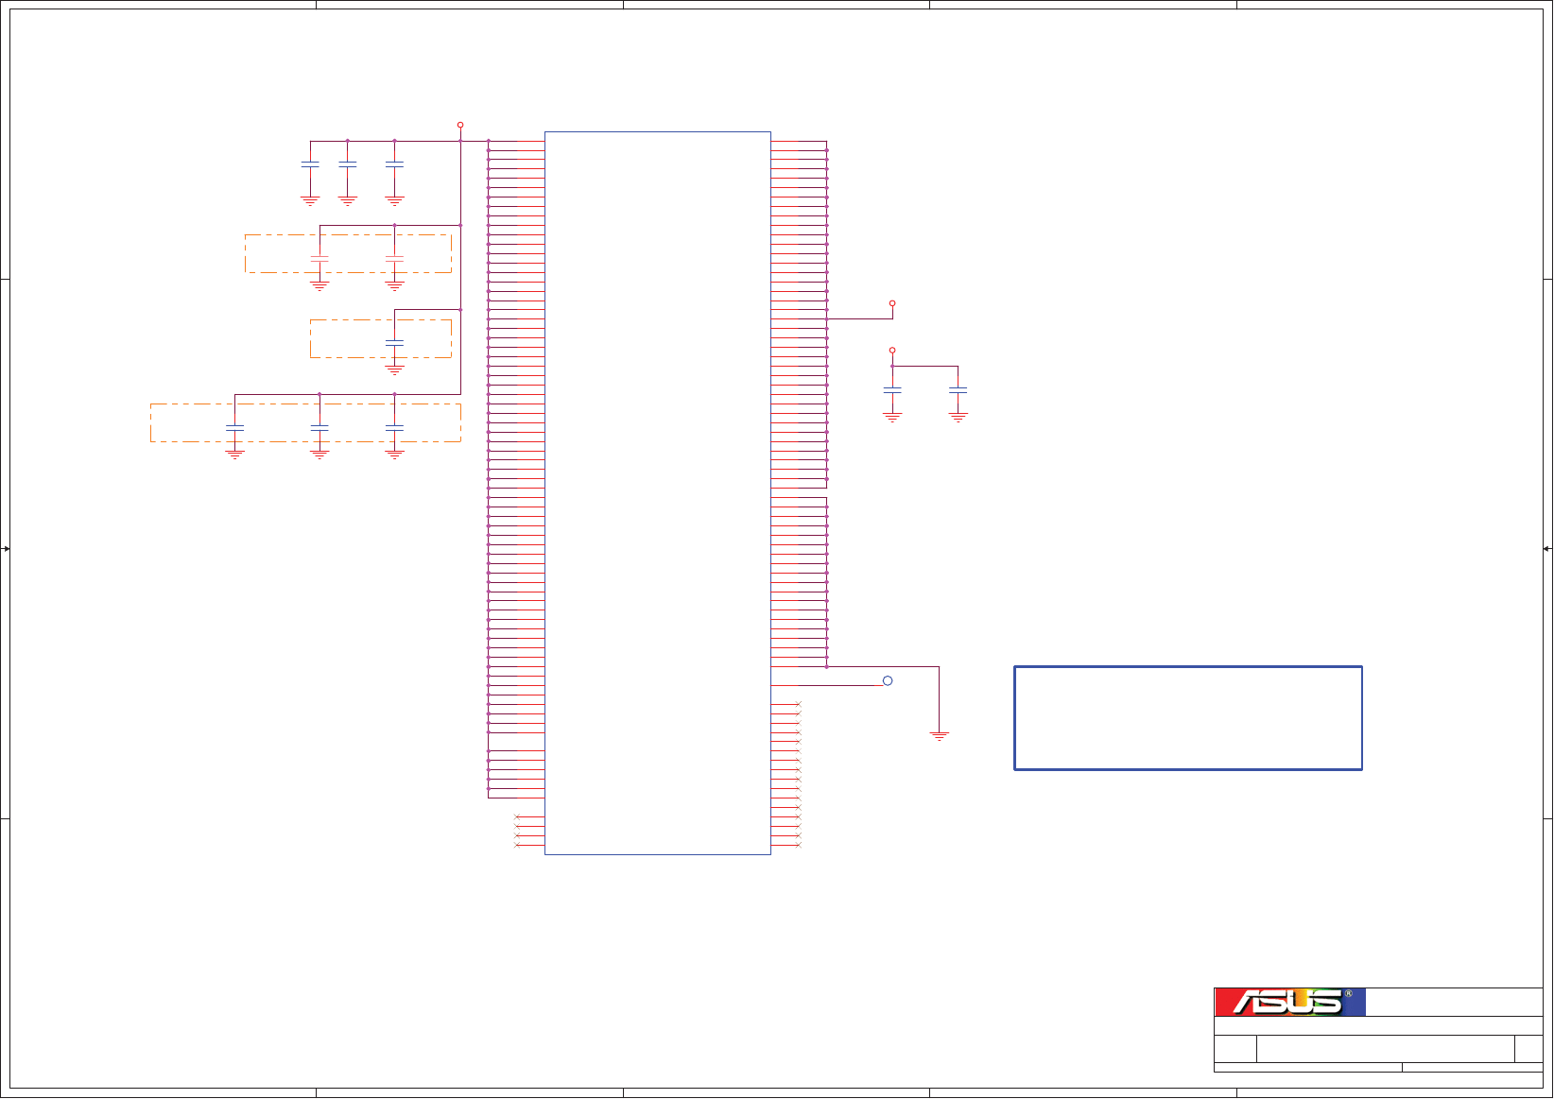Click the ASUS logo in the title block
The image size is (1554, 1099).
point(1289,1002)
